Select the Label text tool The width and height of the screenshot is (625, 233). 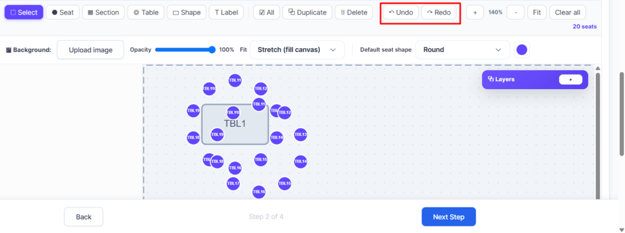pyautogui.click(x=226, y=12)
